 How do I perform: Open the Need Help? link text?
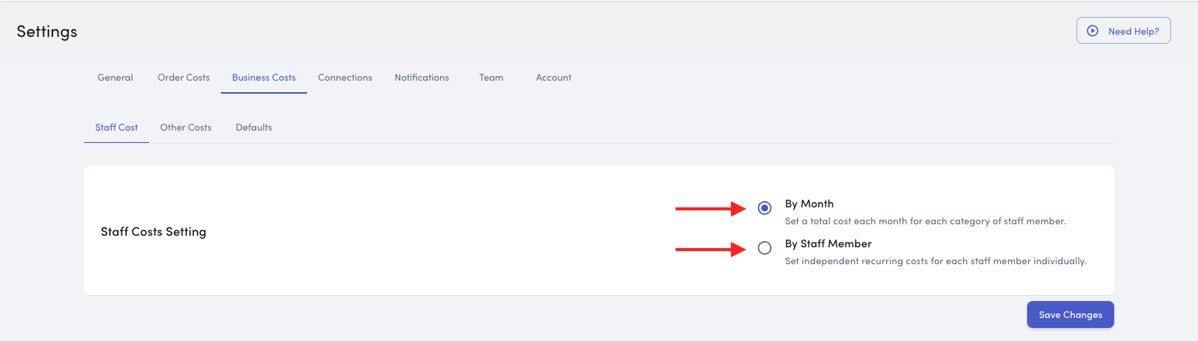pos(1133,31)
